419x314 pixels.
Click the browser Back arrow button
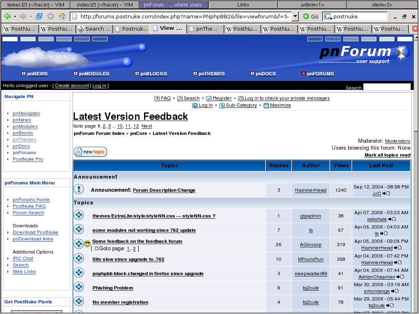point(7,16)
